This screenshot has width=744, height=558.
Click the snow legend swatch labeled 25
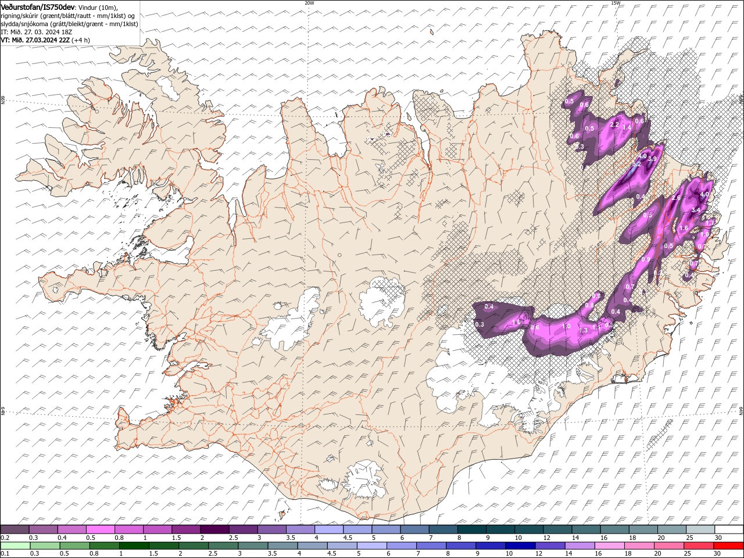[x=700, y=530]
